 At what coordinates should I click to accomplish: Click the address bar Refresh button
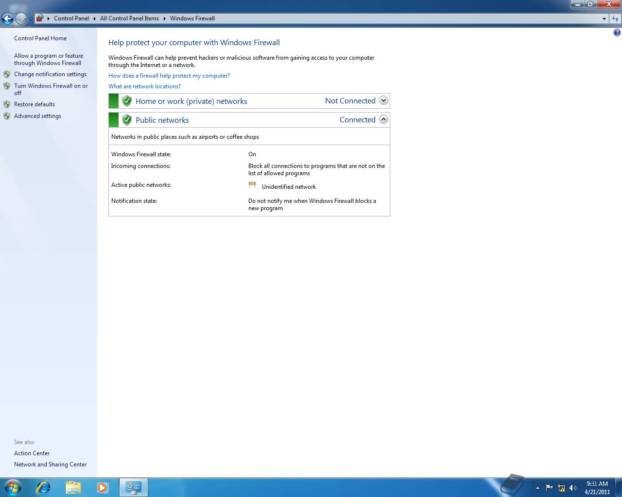615,19
